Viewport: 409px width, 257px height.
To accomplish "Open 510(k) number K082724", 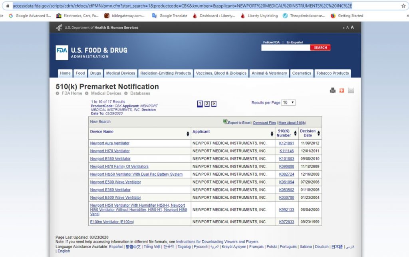I will click(x=286, y=174).
